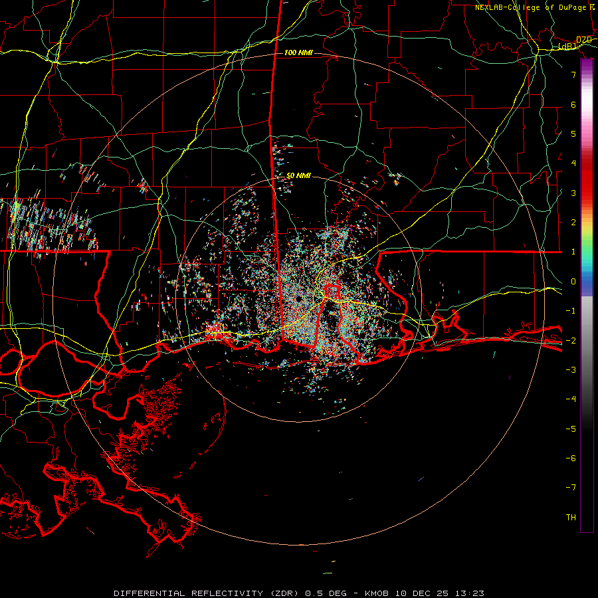Image resolution: width=598 pixels, height=598 pixels.
Task: Click the white-pink band of the color bar
Action: [587, 110]
